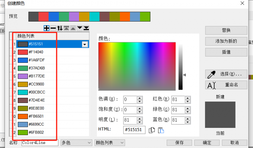The image size is (253, 148).
Task: Click the move up triangle icon
Action: pos(73,28)
